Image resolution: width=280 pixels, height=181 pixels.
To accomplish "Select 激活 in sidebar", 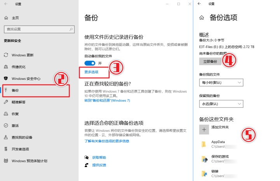I will click(x=15, y=126).
